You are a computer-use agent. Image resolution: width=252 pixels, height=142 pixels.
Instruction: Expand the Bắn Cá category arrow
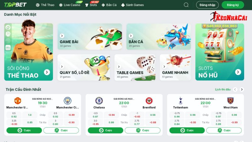point(131,36)
